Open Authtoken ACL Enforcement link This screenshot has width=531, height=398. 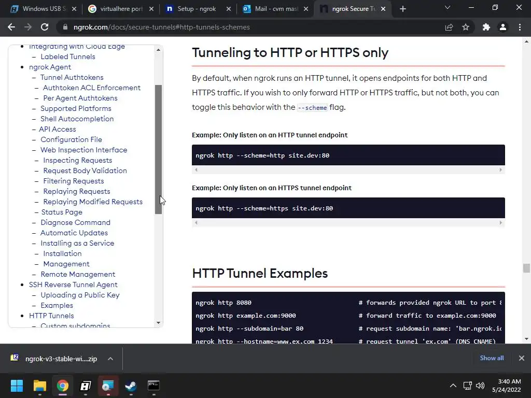pyautogui.click(x=91, y=88)
